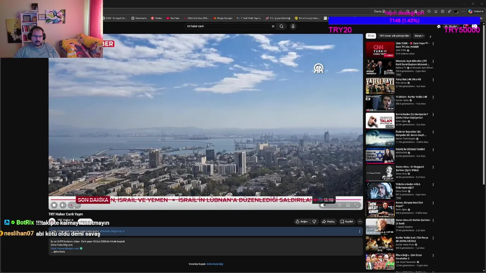486x273 pixels.
Task: Open the Yandex bookmark
Action: [156, 18]
